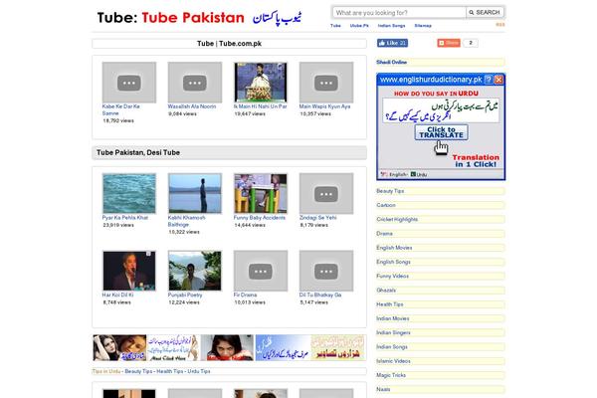Open Ik Main Hi Nahi Un Par thumbnail
597x398 pixels.
[x=261, y=83]
